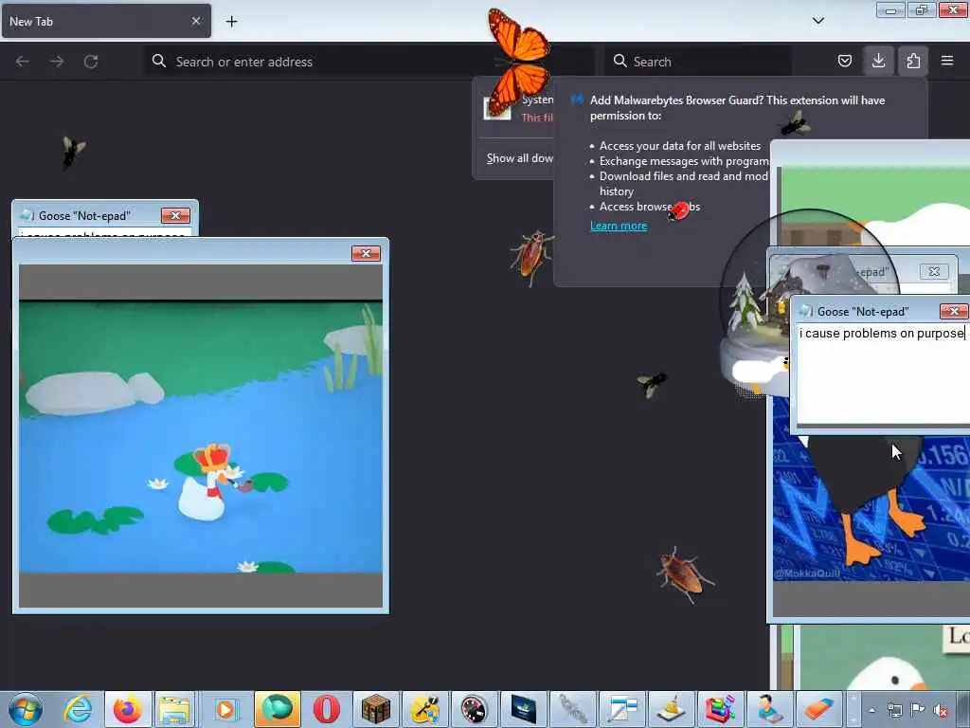This screenshot has height=728, width=970.
Task: Open Windows Media Player taskbar icon
Action: pyautogui.click(x=225, y=709)
